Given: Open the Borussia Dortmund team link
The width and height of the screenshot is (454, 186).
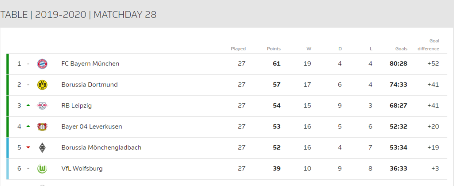Looking at the screenshot, I should [x=90, y=85].
